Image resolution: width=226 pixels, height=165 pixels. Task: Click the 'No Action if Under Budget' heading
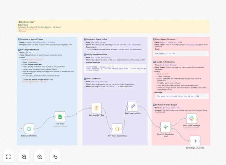(x=165, y=105)
